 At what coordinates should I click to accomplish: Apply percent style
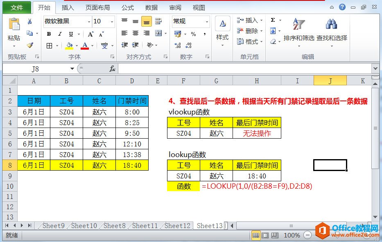click(x=193, y=34)
